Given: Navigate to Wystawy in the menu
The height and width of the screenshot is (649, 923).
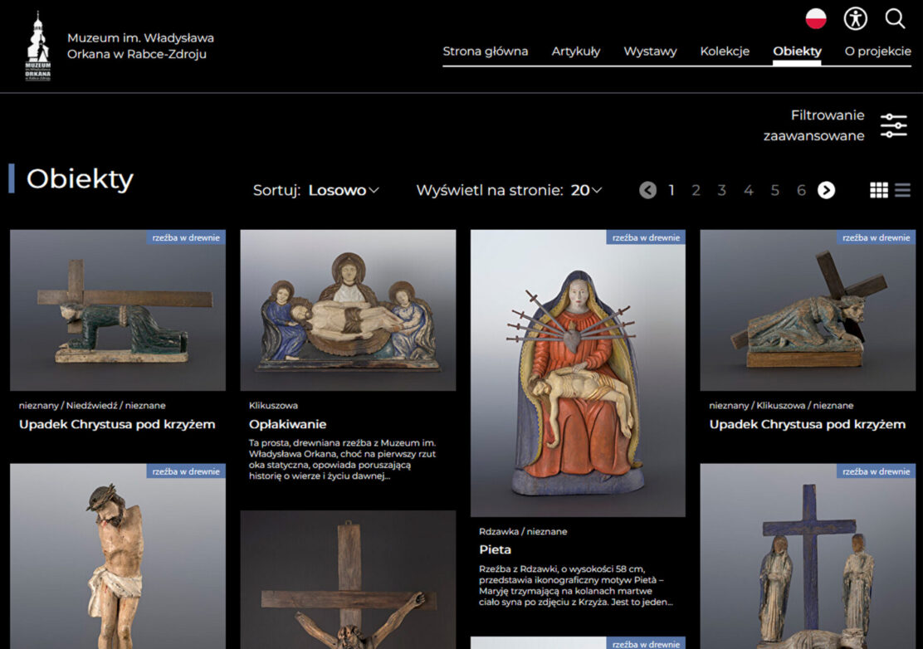Looking at the screenshot, I should coord(650,51).
